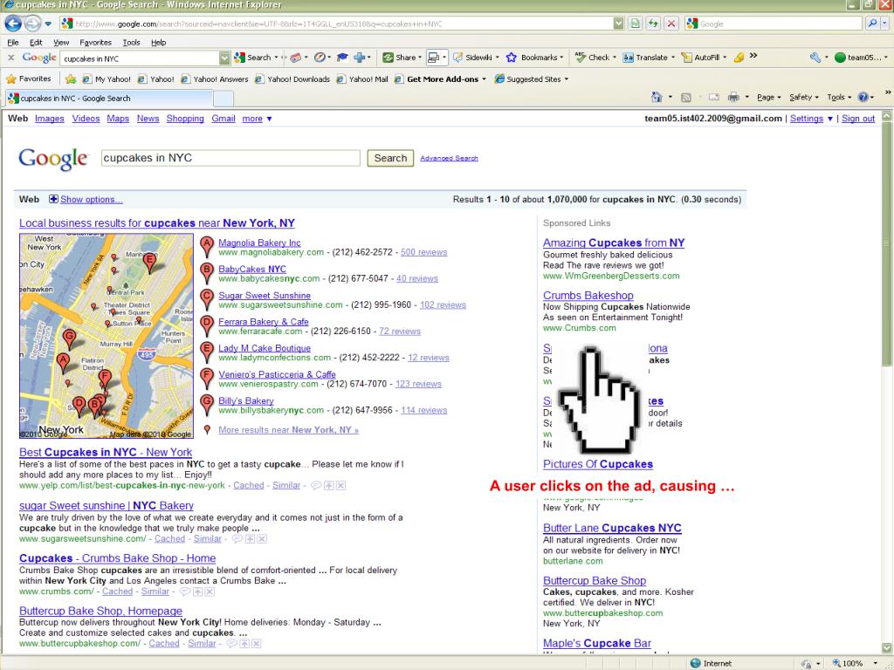Open the Page menu dropdown

click(768, 98)
